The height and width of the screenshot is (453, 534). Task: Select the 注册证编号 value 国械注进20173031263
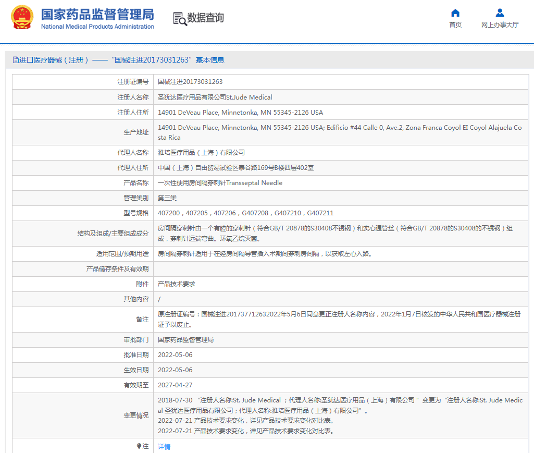pyautogui.click(x=190, y=82)
